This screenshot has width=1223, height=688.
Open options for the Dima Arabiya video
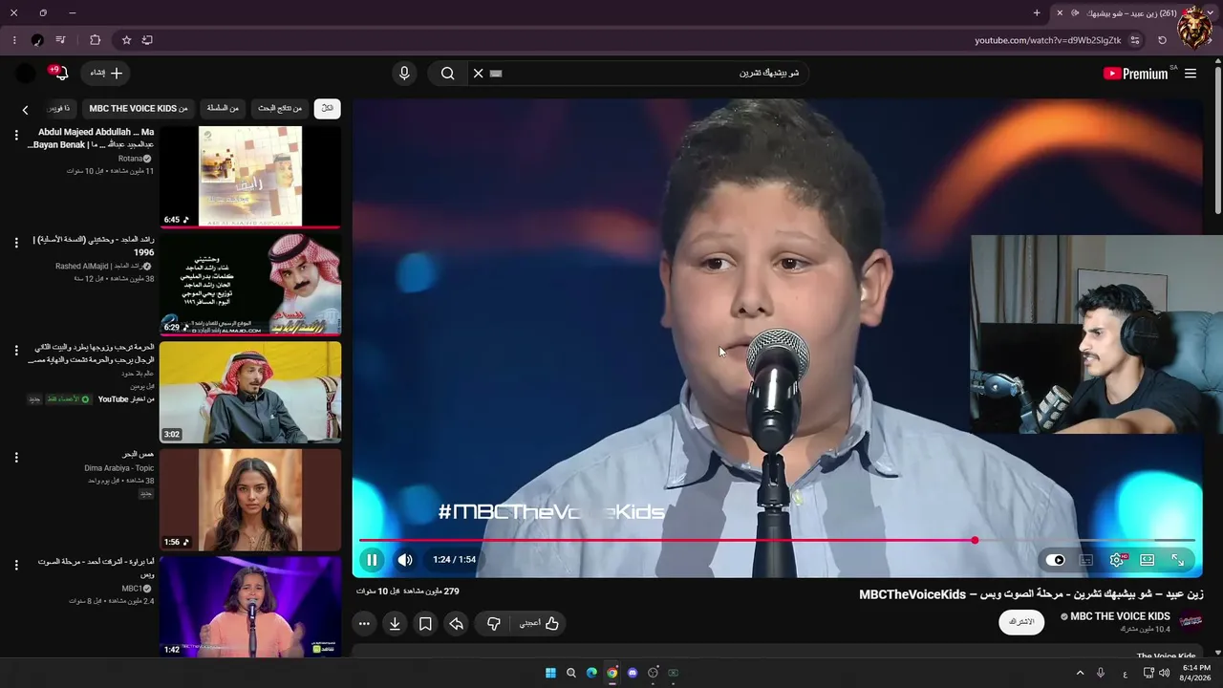(x=16, y=458)
